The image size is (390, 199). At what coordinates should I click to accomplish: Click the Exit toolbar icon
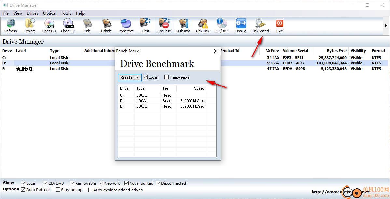(279, 26)
